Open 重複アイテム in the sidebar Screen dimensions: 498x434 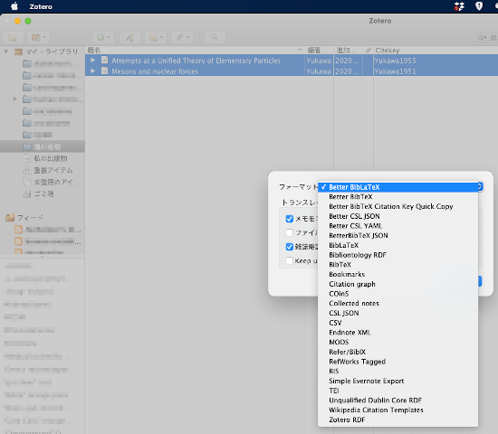53,170
